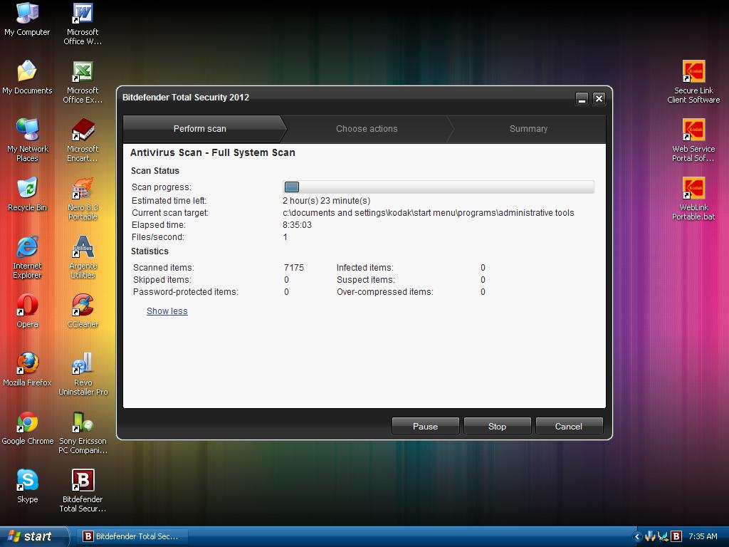Click the 'Password-protected items:' label
The width and height of the screenshot is (729, 547).
(x=186, y=292)
